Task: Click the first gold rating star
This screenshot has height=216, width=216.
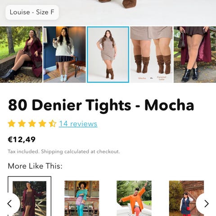Action: pos(12,124)
